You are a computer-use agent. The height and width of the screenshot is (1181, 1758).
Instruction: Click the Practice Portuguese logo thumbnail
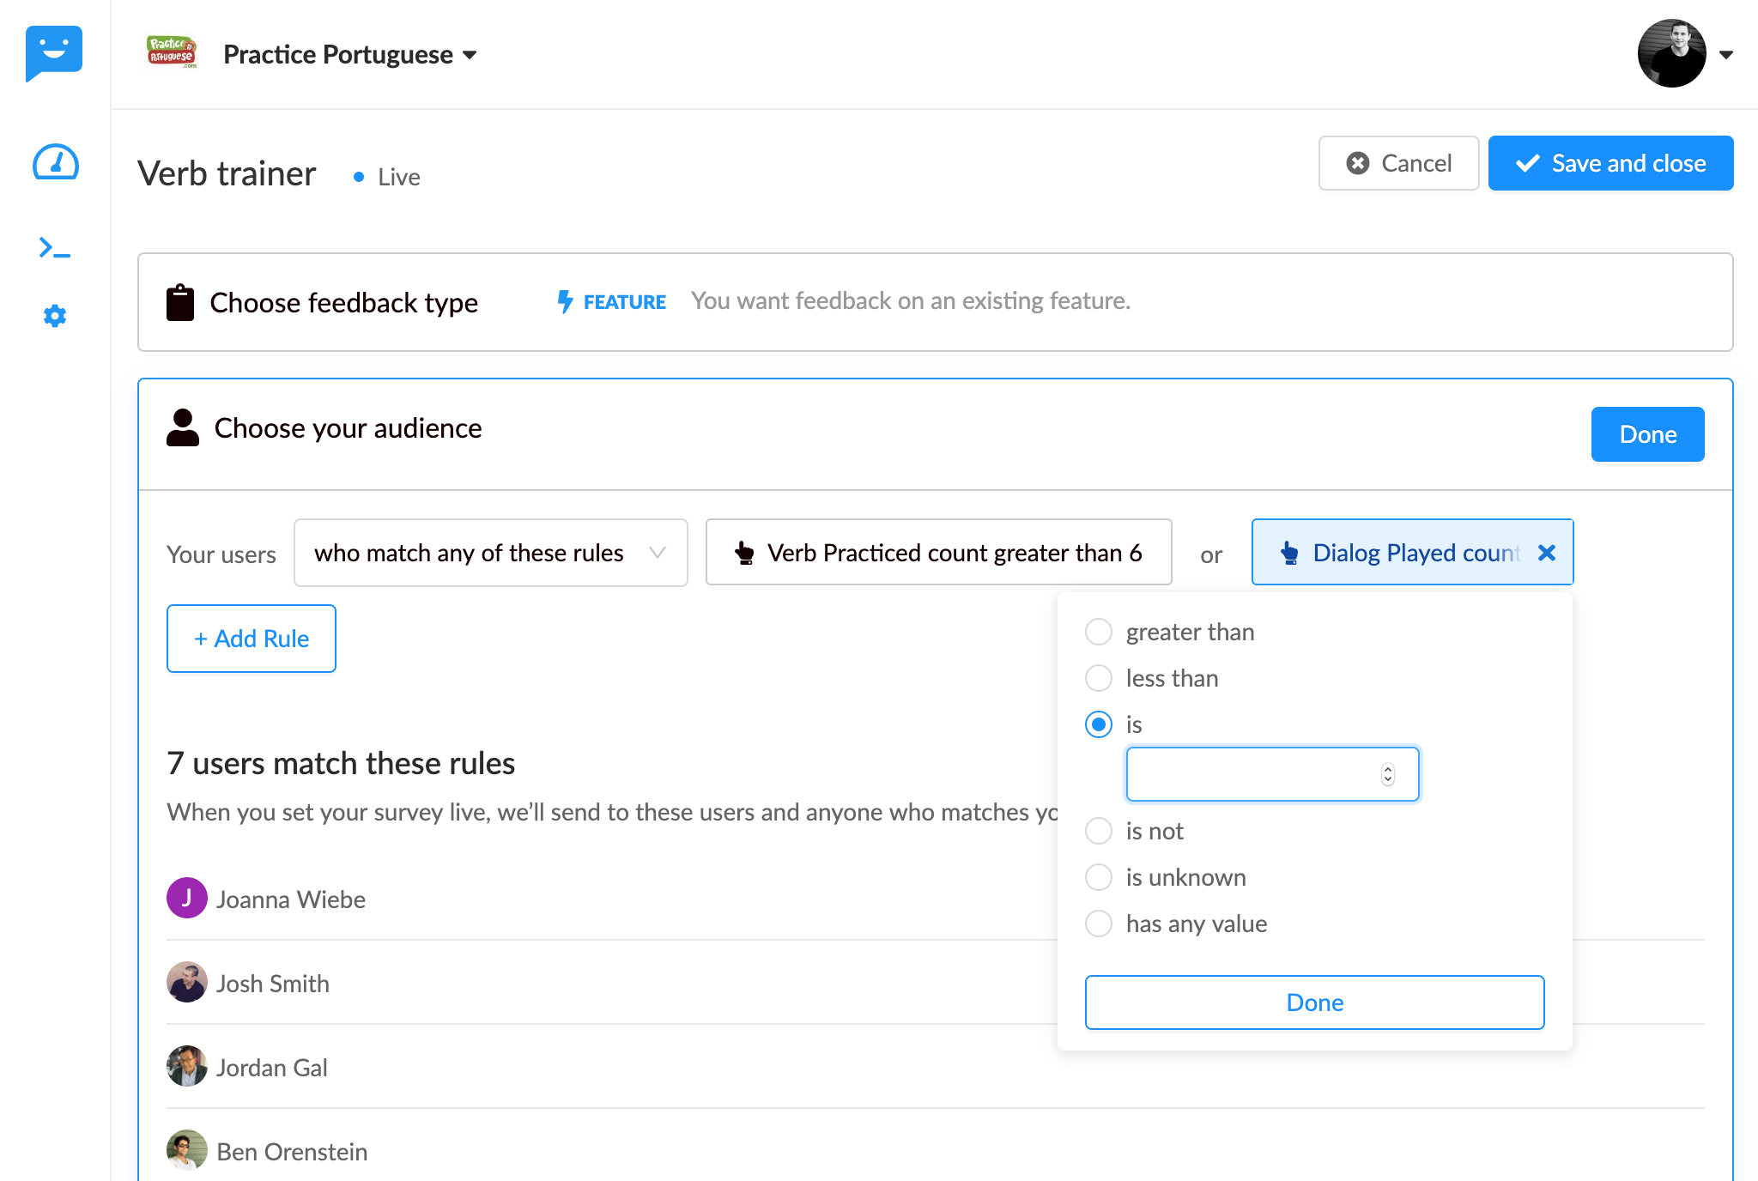pyautogui.click(x=172, y=53)
